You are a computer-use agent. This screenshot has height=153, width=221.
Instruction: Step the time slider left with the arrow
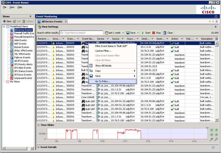click(211, 130)
